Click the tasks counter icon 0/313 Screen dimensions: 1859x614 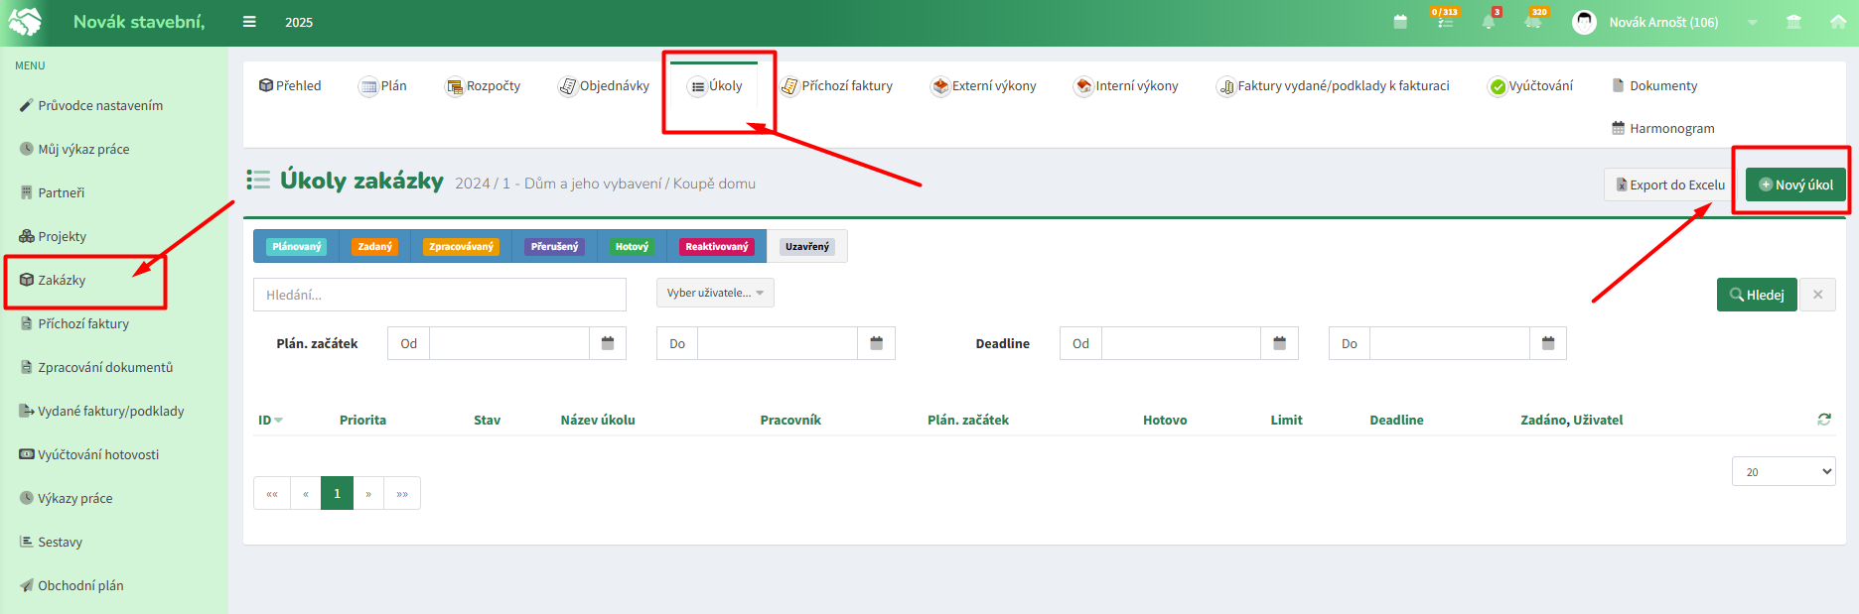tap(1445, 20)
